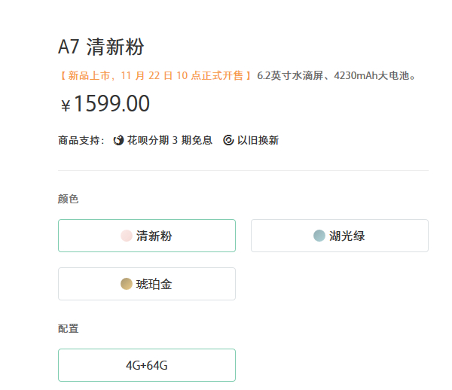The image size is (452, 390).
Task: Click the 湖光绿 text label
Action: (x=347, y=236)
